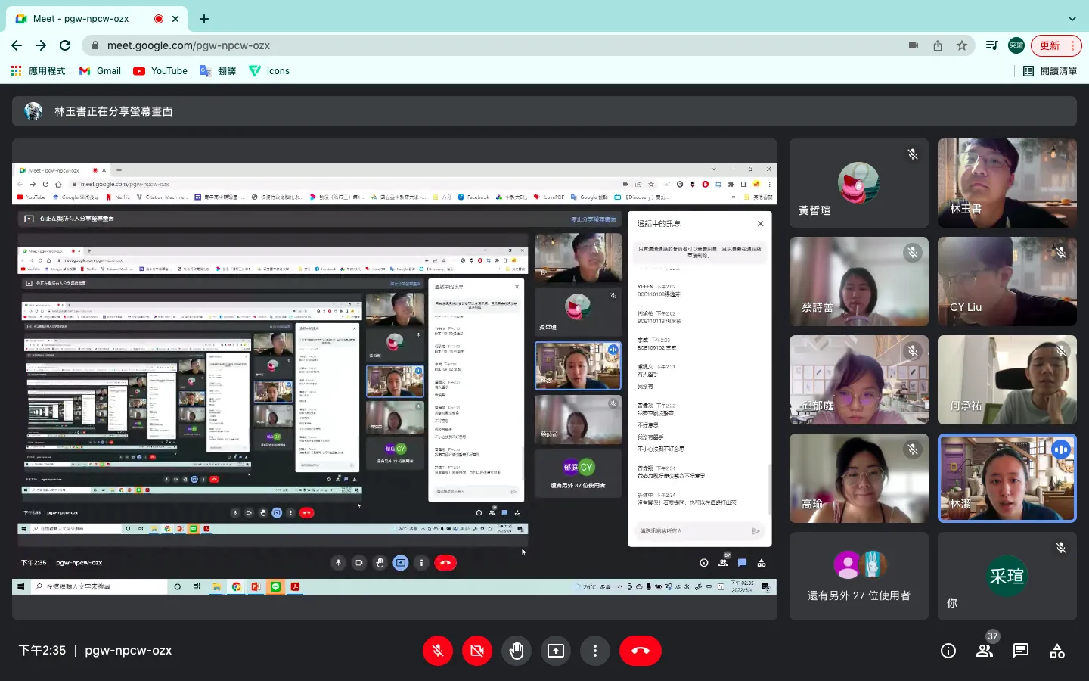Open meeting details info icon
This screenshot has width=1089, height=681.
(948, 651)
